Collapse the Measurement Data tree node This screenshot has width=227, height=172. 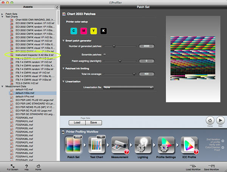pyautogui.click(x=2, y=86)
